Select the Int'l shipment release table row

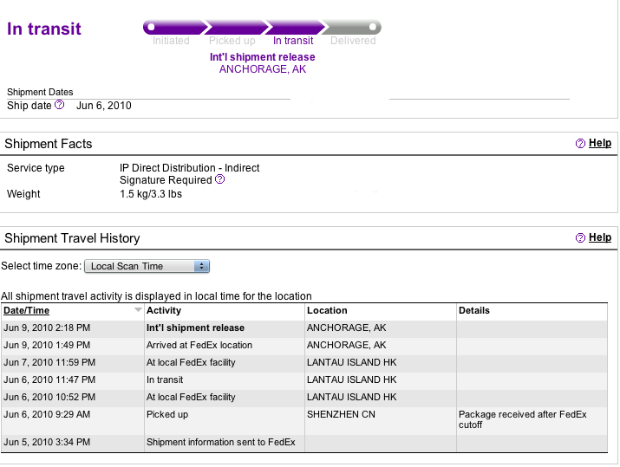coord(304,328)
